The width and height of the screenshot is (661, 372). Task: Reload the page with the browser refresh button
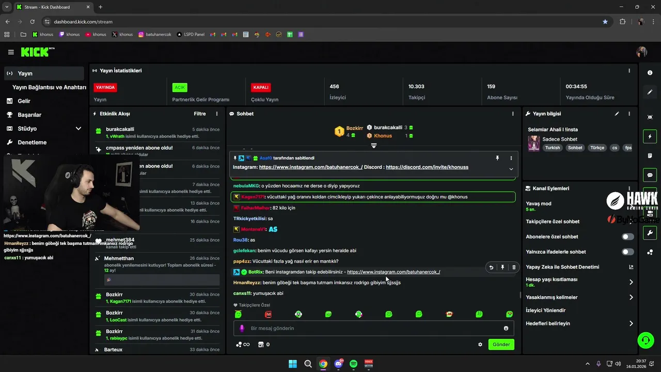(33, 22)
